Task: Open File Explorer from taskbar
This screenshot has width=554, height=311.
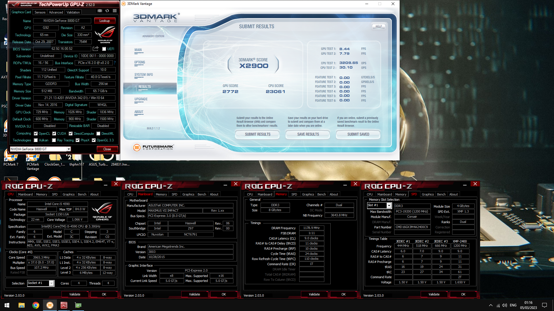Action: pyautogui.click(x=21, y=305)
